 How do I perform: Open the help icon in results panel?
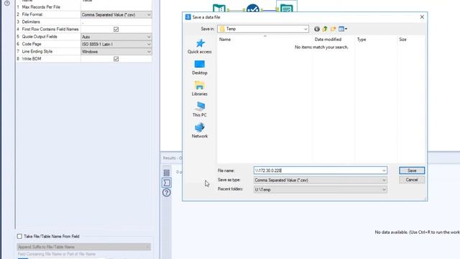click(167, 193)
